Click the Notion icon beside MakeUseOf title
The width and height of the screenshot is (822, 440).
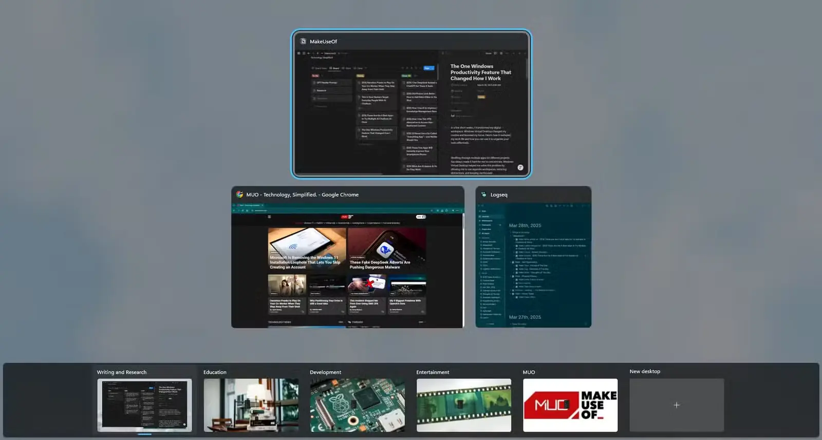pyautogui.click(x=303, y=42)
